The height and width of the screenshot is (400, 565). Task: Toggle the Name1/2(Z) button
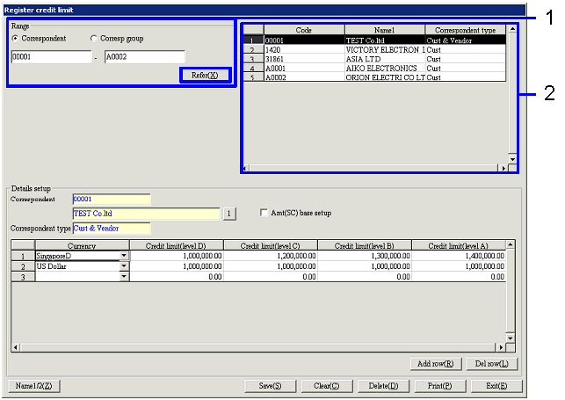click(34, 386)
